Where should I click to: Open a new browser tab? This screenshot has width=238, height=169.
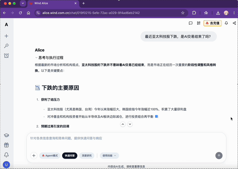pyautogui.click(x=84, y=3)
